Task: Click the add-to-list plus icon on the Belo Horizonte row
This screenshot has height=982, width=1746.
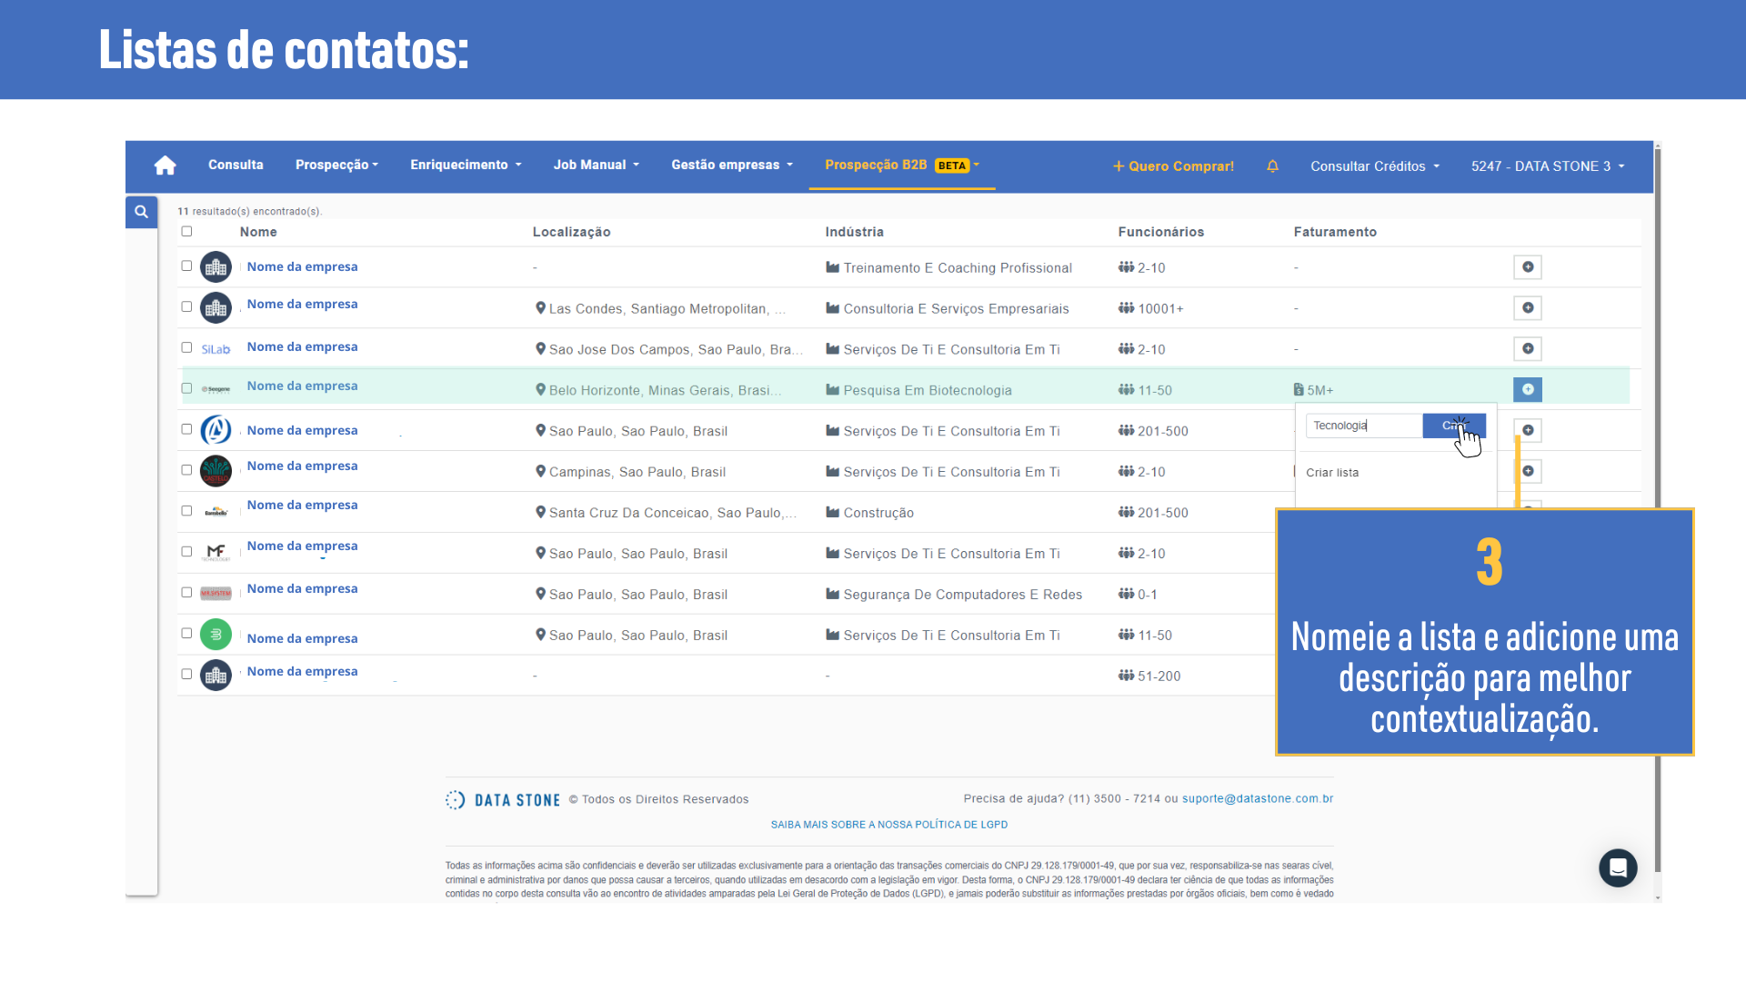Action: (x=1528, y=389)
